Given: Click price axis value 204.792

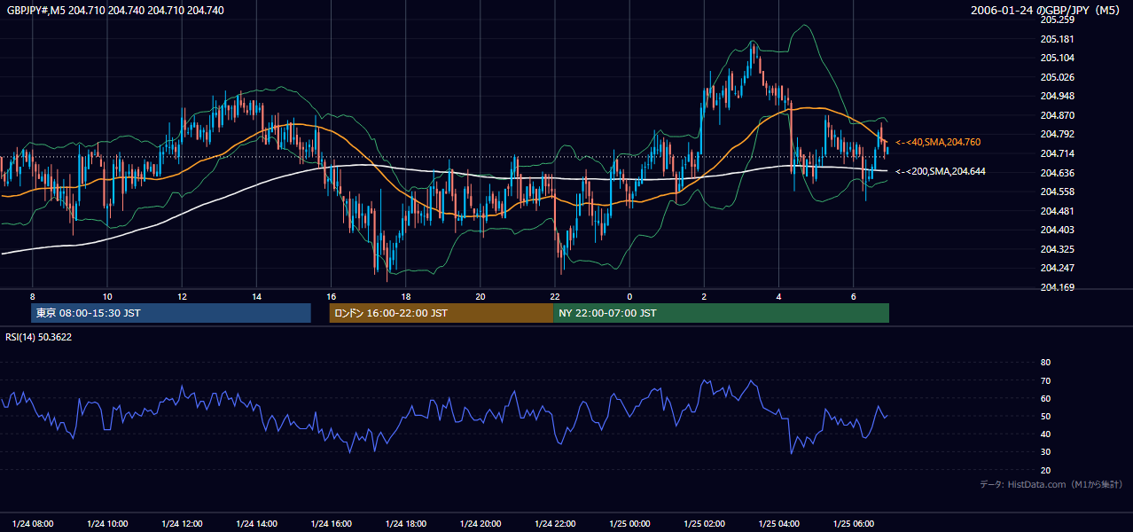Looking at the screenshot, I should pos(1057,135).
